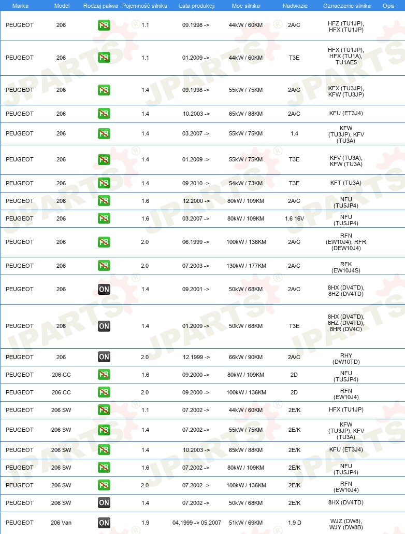
Task: Click the Oznaczenie silnika column header
Action: (347, 6)
